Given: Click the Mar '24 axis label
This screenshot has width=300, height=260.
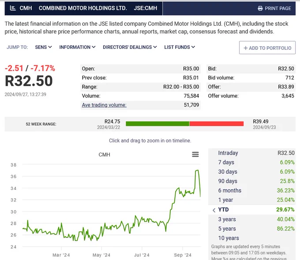Looking at the screenshot, I should (61, 255).
